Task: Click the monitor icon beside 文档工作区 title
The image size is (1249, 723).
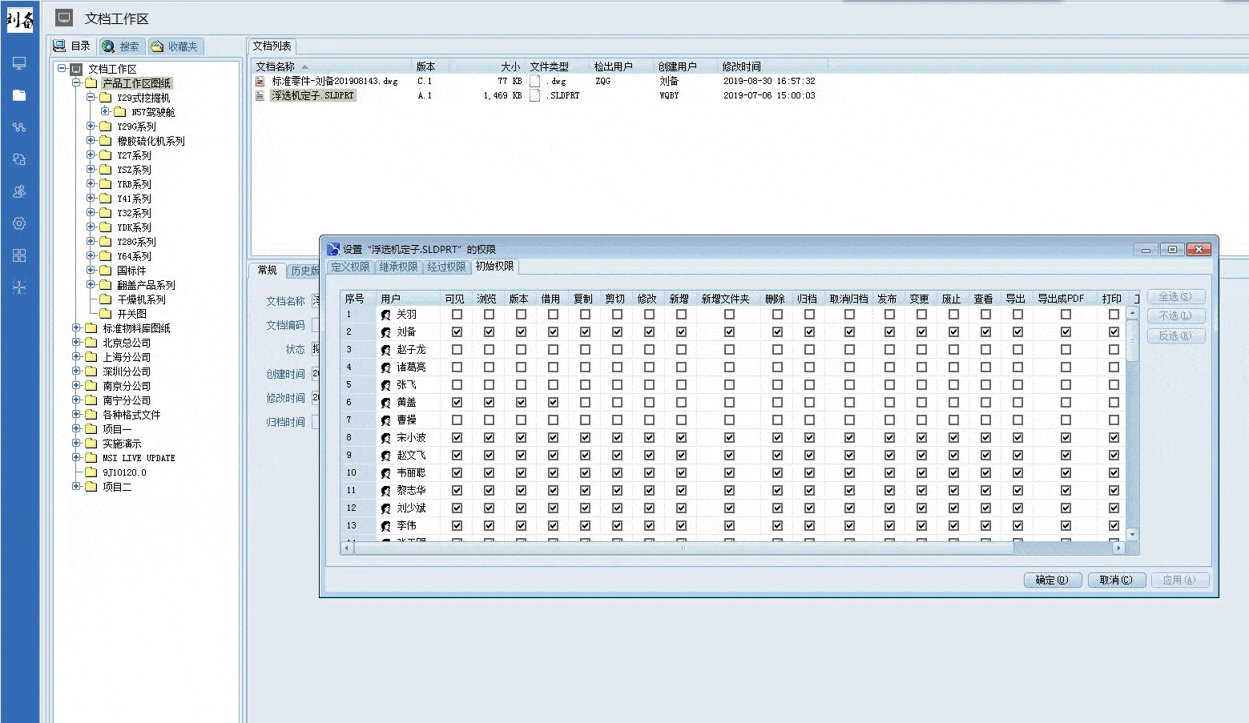Action: point(65,18)
